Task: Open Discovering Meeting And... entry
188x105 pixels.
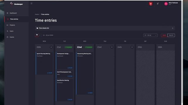Action: click(x=85, y=73)
